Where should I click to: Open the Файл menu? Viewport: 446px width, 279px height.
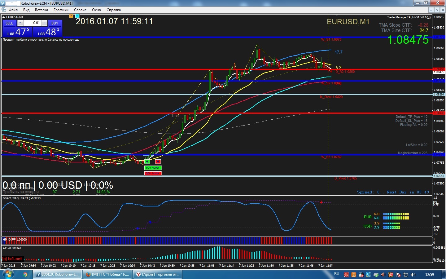pos(13,10)
